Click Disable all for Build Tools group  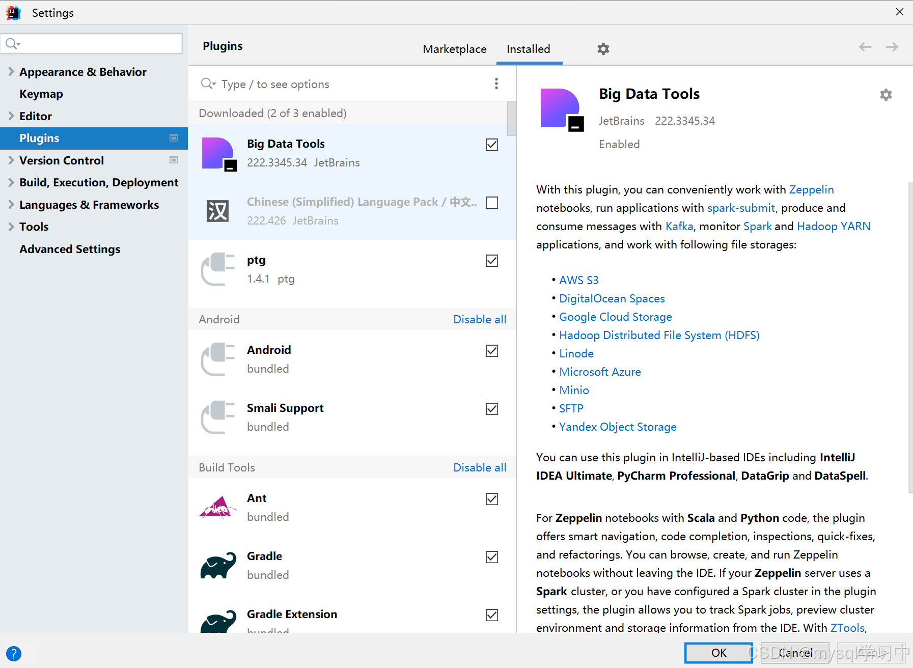coord(480,467)
